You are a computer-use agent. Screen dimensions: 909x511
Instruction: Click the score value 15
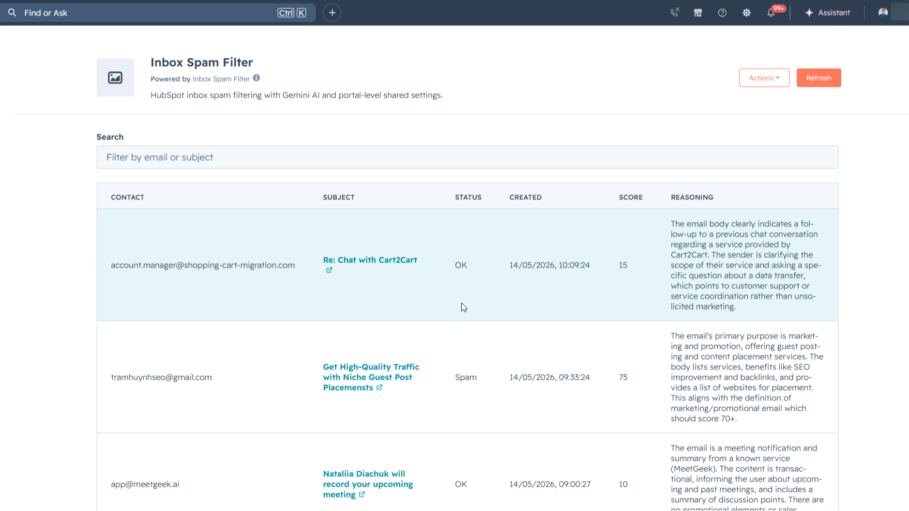pos(623,265)
